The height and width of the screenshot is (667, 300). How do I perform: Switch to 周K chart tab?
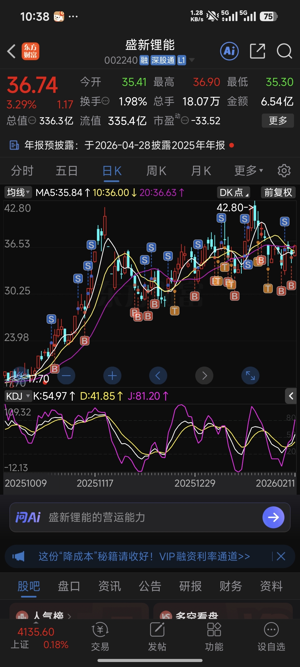coord(156,171)
